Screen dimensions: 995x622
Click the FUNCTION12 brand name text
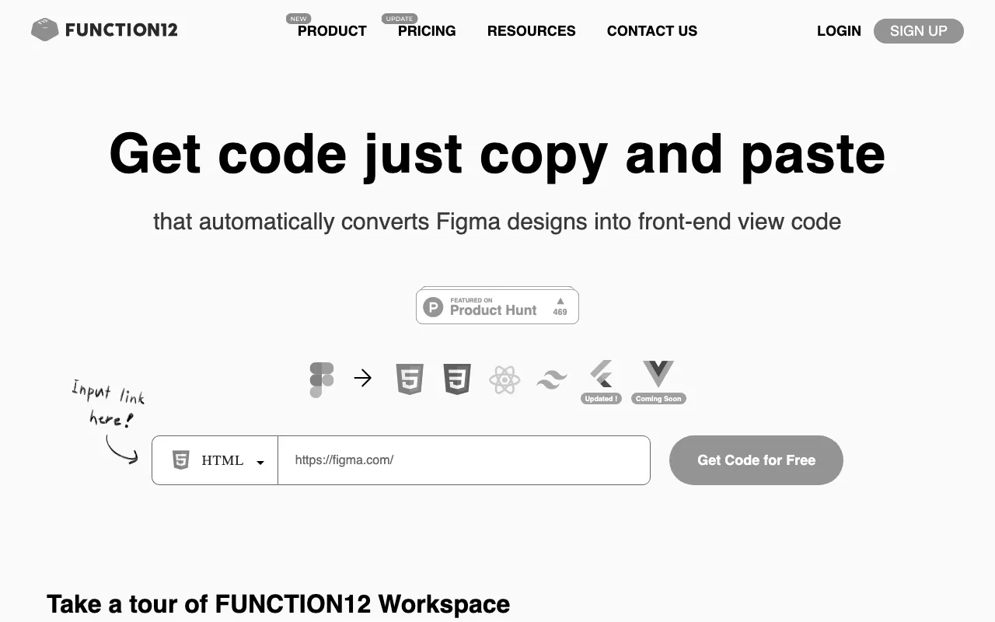121,30
